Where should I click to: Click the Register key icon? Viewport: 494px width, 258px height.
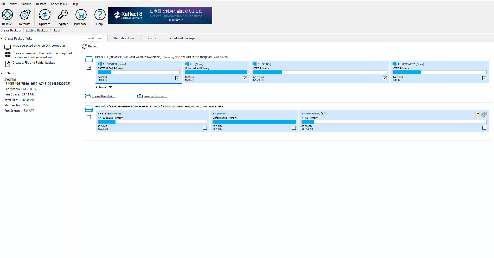coord(62,15)
